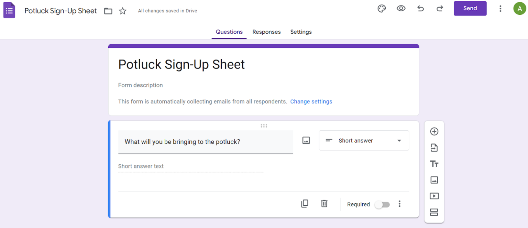Click the Send button
528x228 pixels.
[x=470, y=9]
